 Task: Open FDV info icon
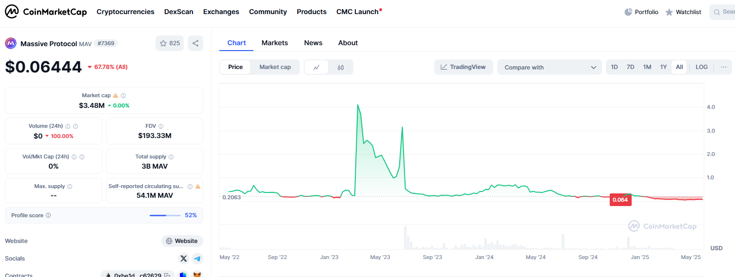tap(161, 126)
